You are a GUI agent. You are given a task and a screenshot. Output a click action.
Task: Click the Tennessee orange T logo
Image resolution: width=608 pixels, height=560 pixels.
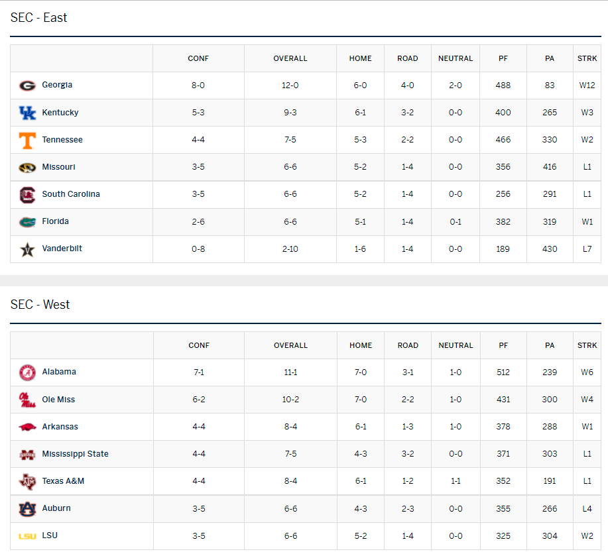(27, 140)
